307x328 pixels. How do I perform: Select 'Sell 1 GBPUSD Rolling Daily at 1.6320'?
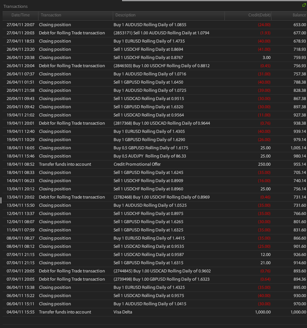tap(148, 107)
